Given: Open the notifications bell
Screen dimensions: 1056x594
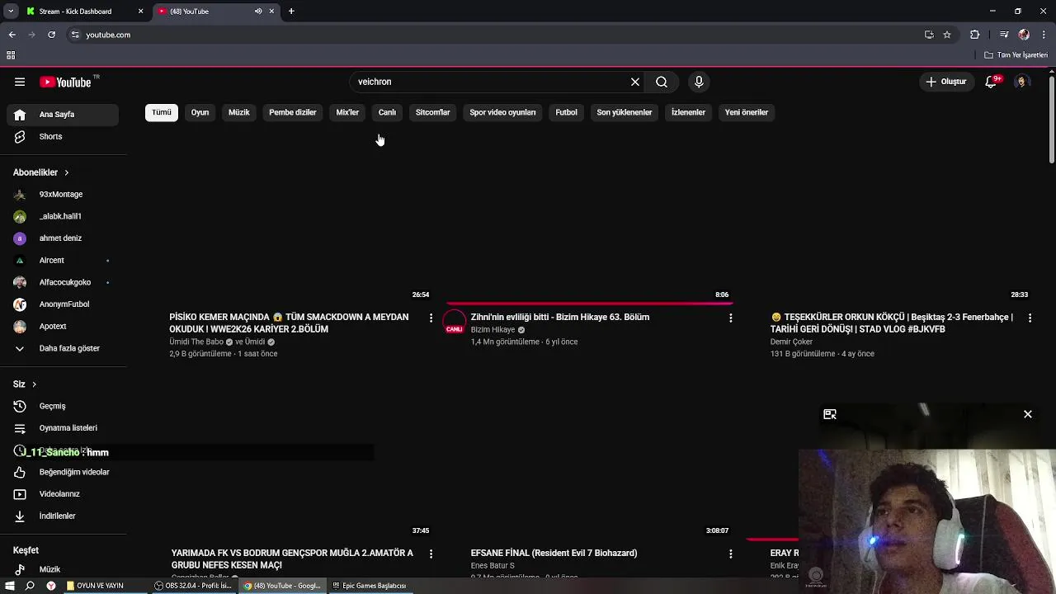Looking at the screenshot, I should pos(992,82).
